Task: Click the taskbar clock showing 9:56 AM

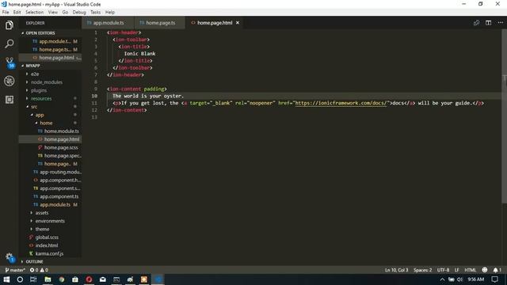Action: pos(475,279)
